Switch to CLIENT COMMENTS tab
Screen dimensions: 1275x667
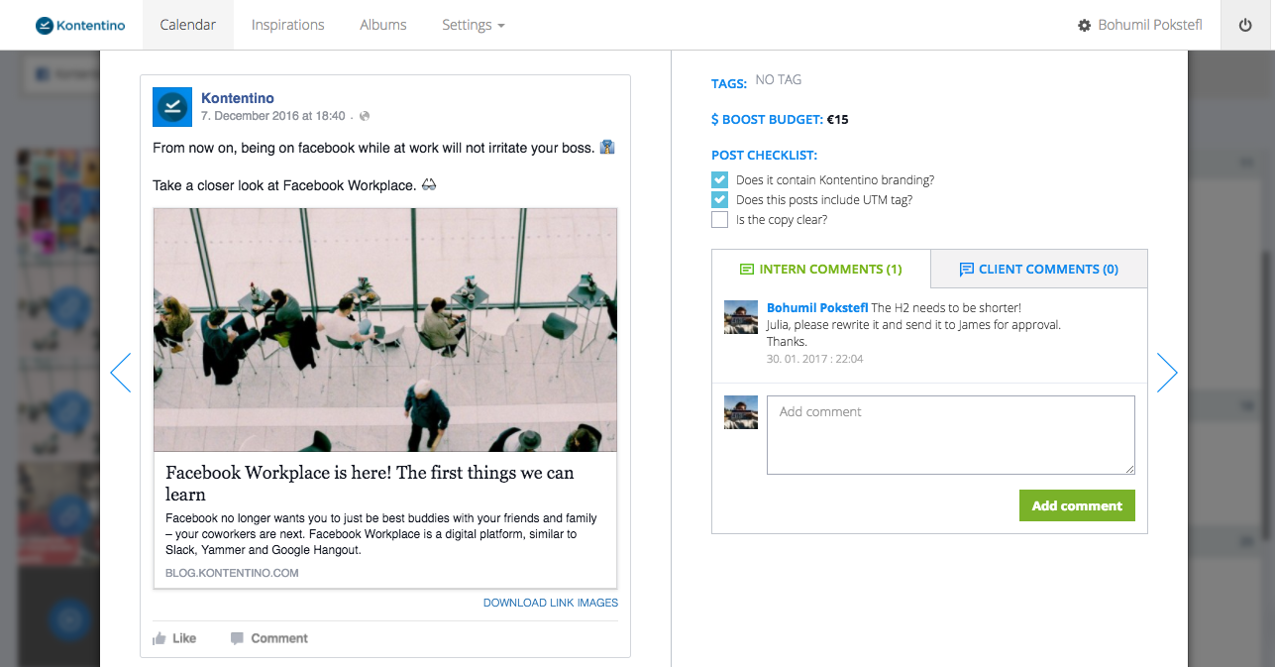point(1039,269)
